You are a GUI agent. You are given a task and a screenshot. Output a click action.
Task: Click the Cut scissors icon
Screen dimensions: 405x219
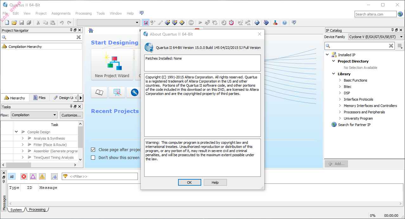(38, 23)
